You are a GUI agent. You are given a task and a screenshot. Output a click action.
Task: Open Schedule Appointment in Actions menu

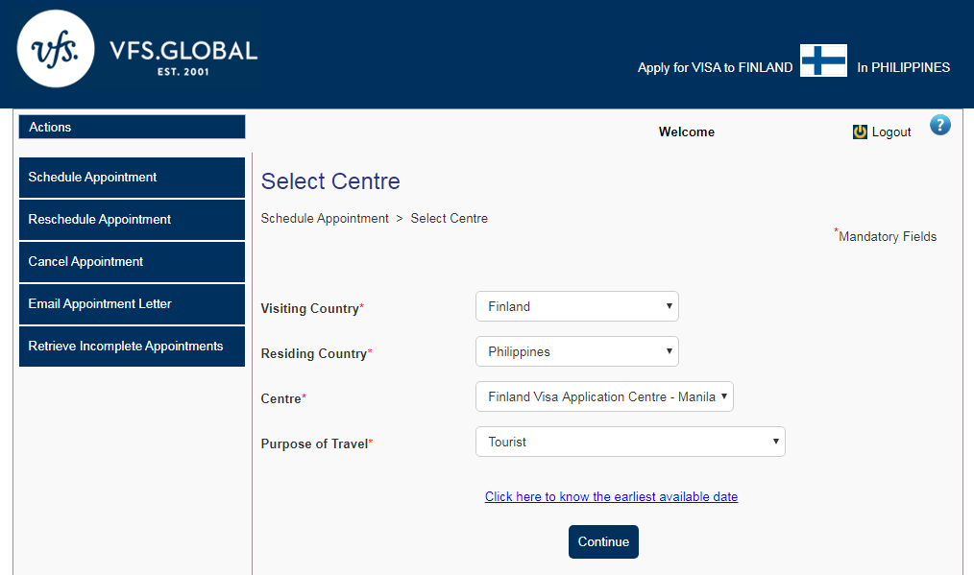tap(132, 178)
